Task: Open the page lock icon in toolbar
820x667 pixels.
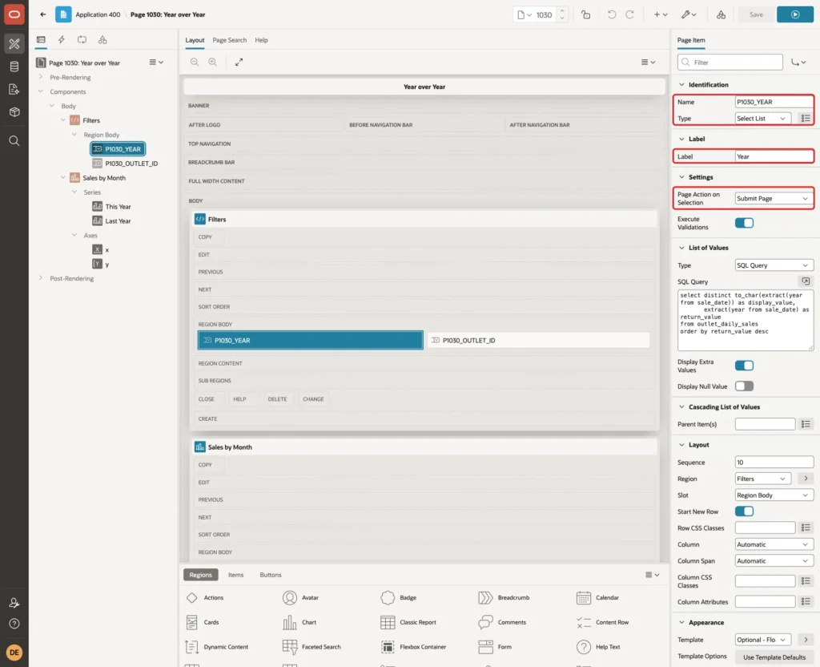Action: [585, 14]
